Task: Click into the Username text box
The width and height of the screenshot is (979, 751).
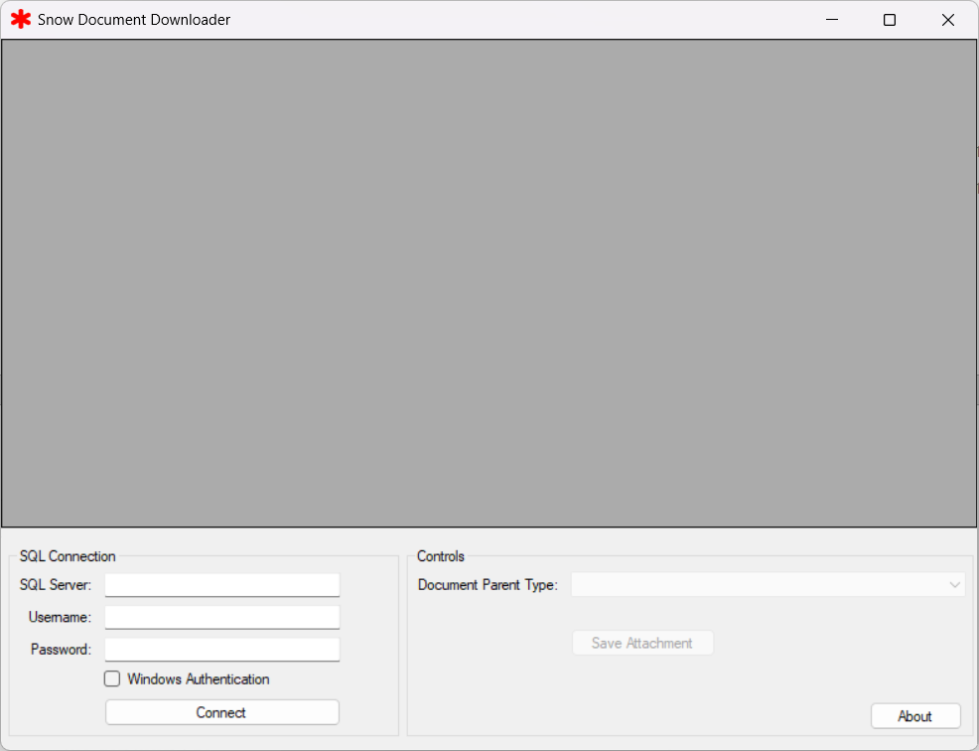Action: (x=222, y=618)
